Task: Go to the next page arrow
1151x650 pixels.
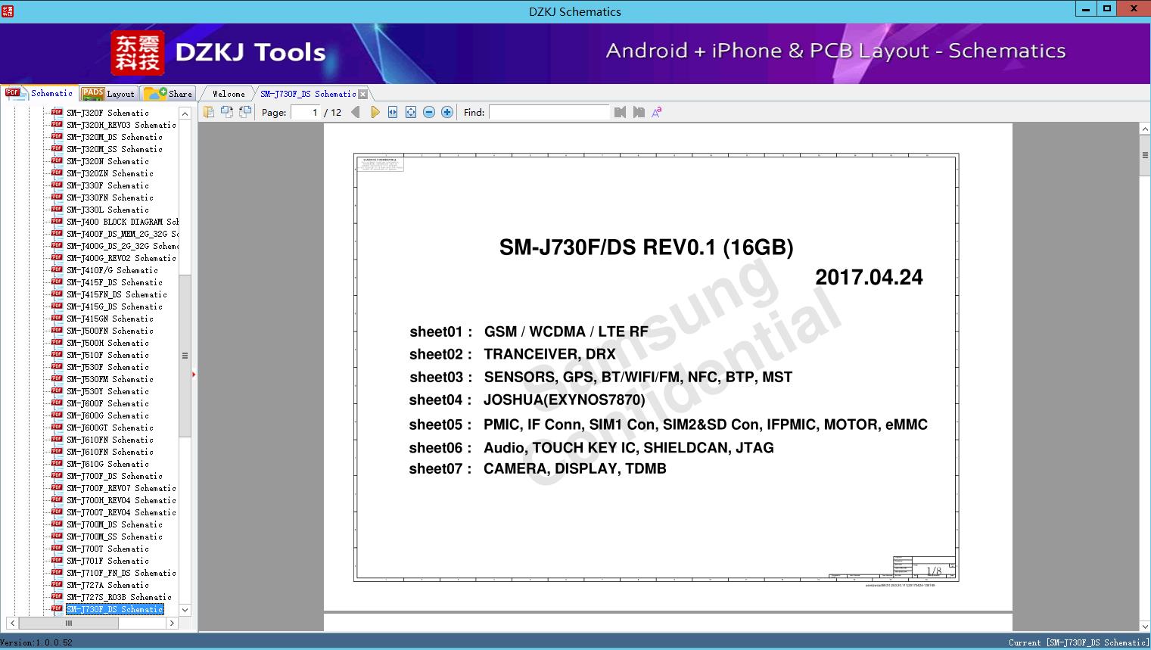Action: (x=375, y=112)
